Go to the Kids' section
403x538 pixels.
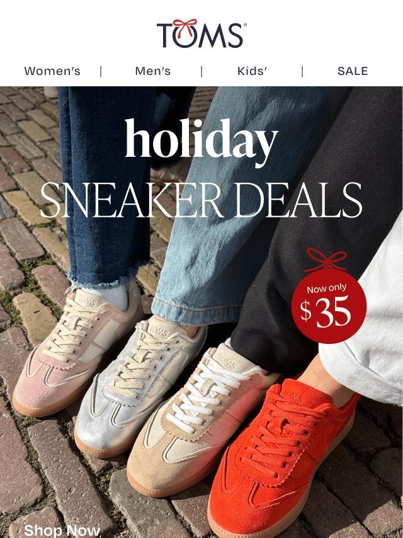tap(252, 71)
